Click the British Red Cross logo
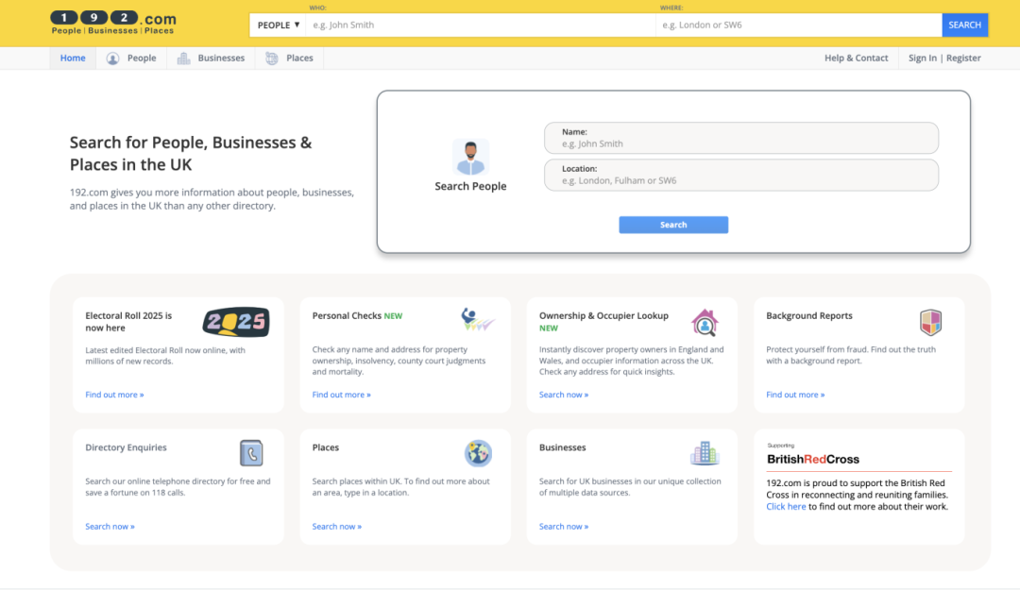 813,455
